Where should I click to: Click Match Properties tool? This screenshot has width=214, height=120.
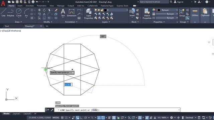coord(147,14)
